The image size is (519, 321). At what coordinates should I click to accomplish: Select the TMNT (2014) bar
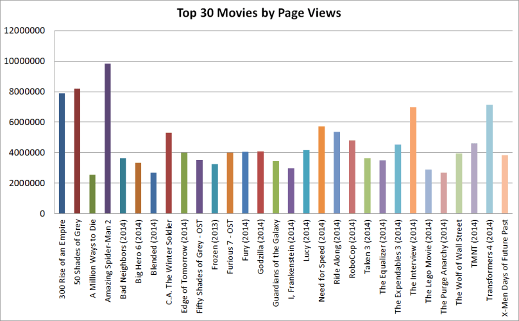pos(474,178)
